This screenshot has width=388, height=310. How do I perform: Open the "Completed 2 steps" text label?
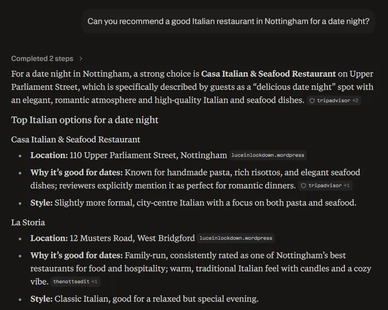(42, 59)
